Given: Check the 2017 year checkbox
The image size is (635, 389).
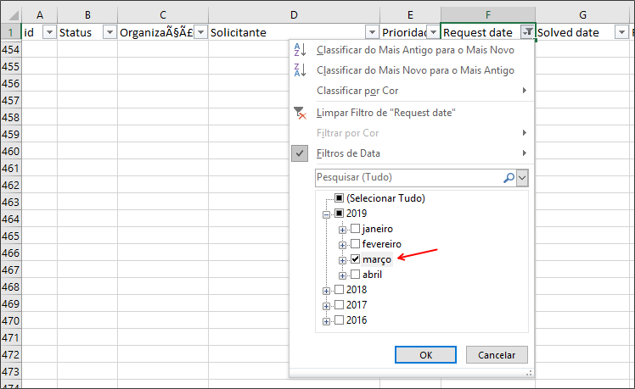Looking at the screenshot, I should [340, 304].
